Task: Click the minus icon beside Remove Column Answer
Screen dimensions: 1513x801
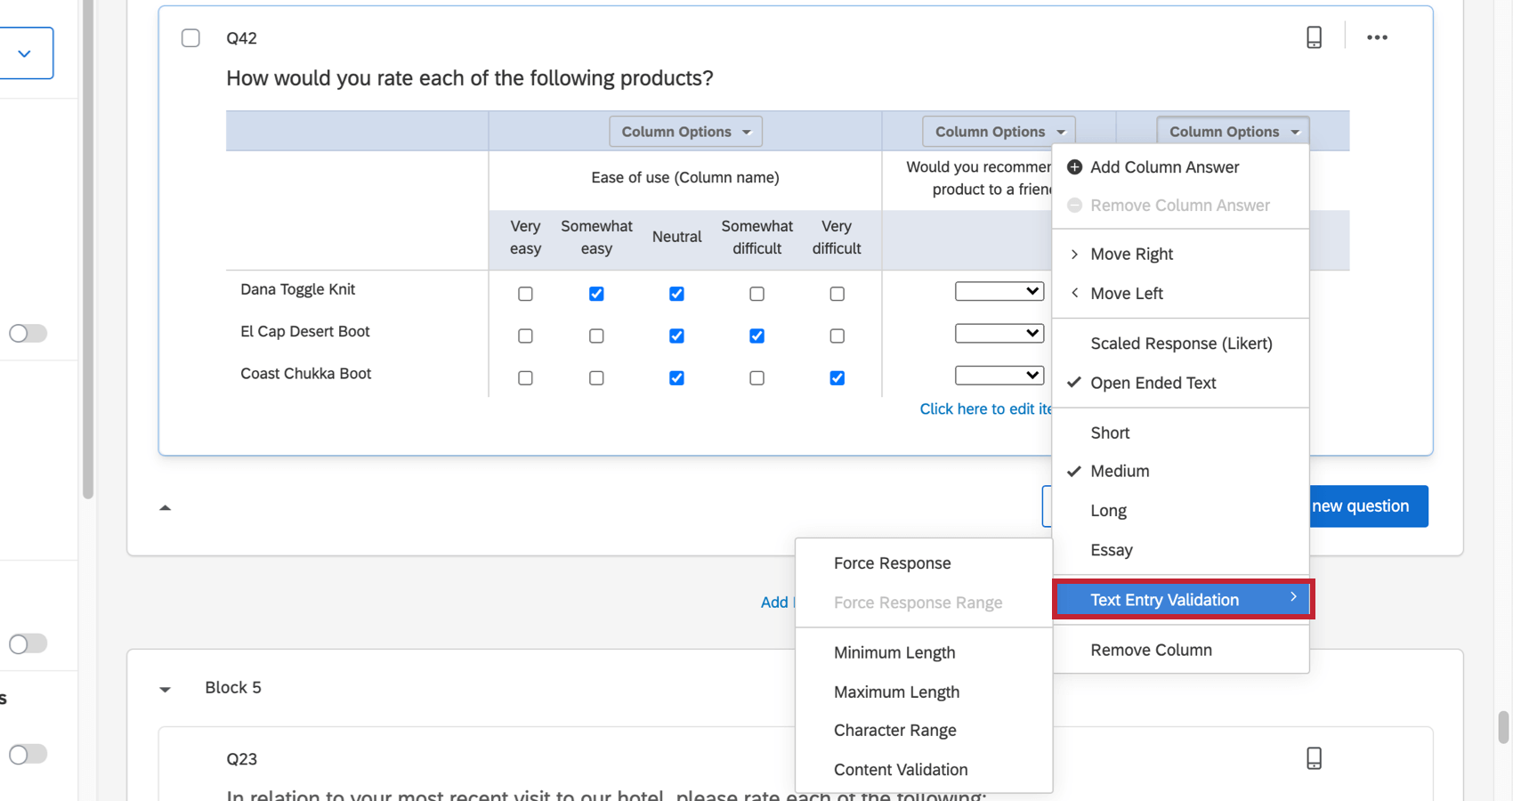Action: click(x=1074, y=205)
